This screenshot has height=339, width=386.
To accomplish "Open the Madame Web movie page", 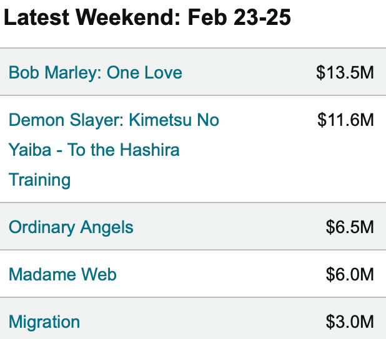I will pos(62,274).
